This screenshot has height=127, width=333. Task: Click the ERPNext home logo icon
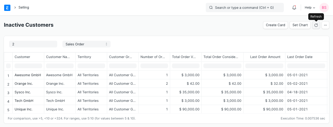[x=7, y=8]
